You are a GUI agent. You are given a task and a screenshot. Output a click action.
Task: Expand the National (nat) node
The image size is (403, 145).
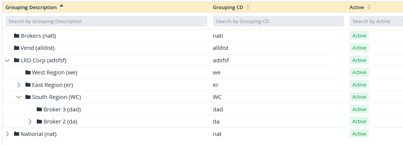point(7,134)
